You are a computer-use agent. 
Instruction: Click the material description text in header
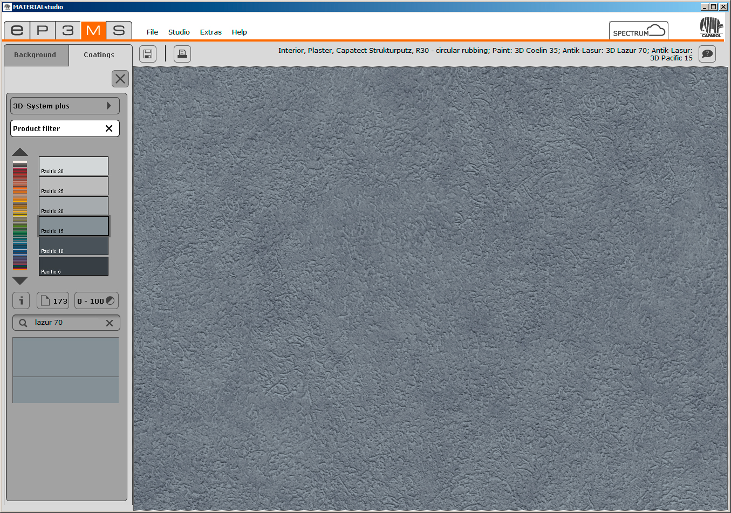pyautogui.click(x=485, y=54)
